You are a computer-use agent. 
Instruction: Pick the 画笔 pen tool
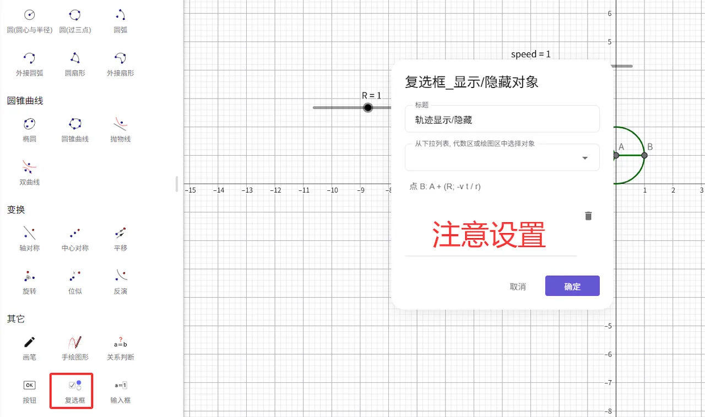[x=29, y=348]
